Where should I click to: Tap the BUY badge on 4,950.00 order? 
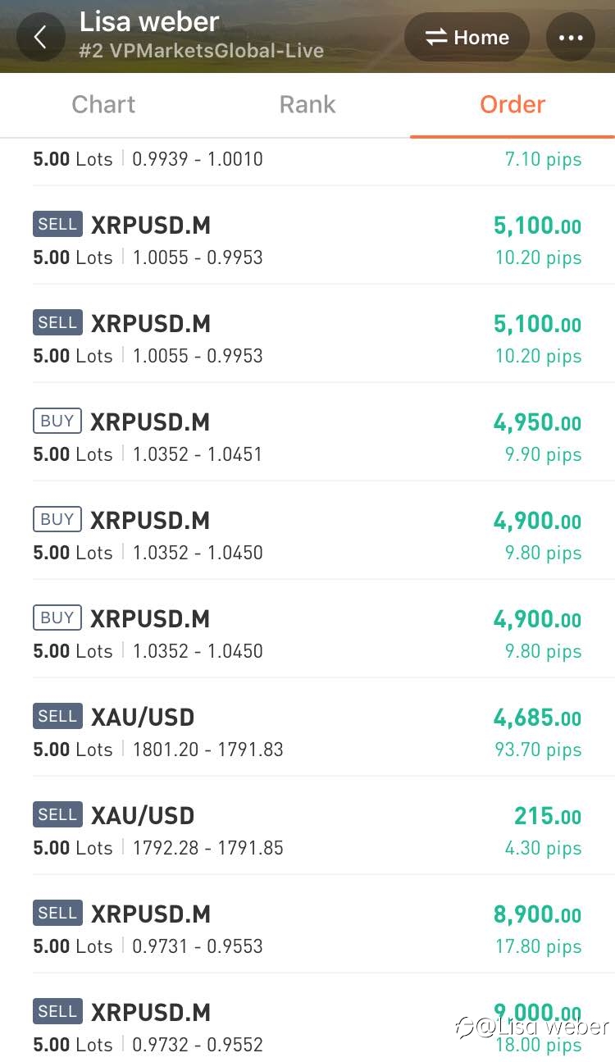(57, 421)
